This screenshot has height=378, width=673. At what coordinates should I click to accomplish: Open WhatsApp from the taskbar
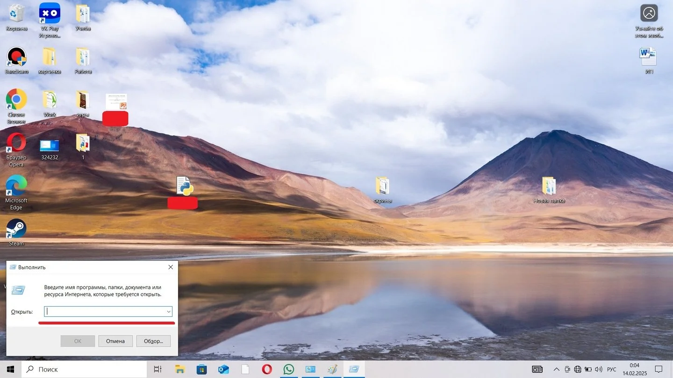point(289,369)
